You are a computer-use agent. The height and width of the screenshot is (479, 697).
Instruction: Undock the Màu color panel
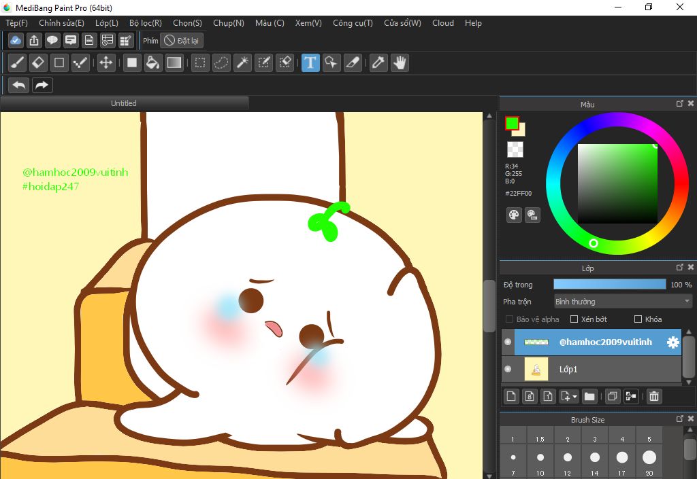tap(679, 103)
